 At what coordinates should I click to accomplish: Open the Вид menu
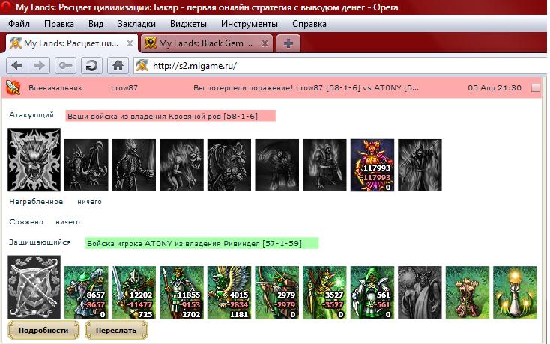coord(96,24)
